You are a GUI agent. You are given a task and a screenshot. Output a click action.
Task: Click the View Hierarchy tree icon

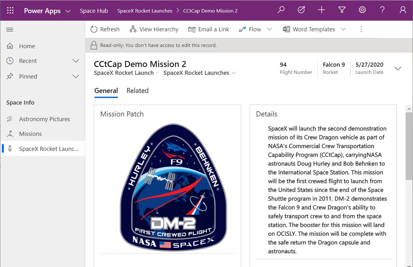pyautogui.click(x=133, y=29)
